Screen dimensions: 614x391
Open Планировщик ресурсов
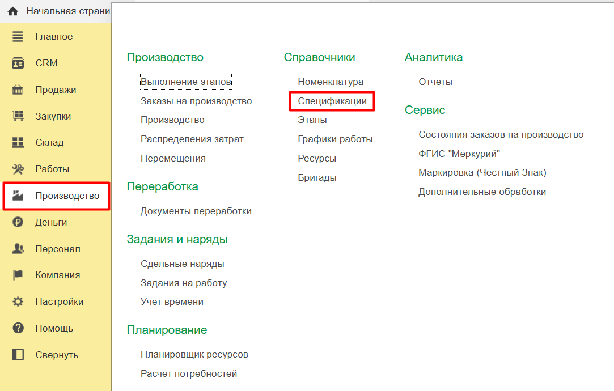(x=194, y=355)
